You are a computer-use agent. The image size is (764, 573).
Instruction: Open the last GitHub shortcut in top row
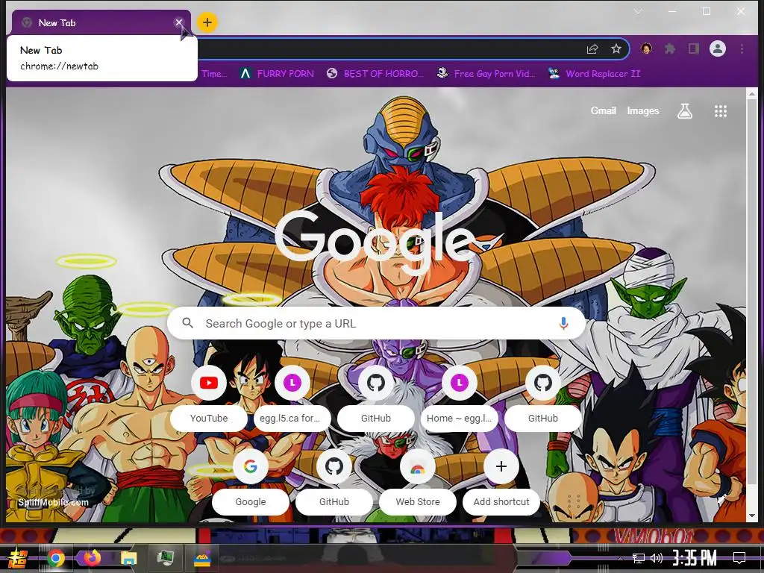point(543,398)
